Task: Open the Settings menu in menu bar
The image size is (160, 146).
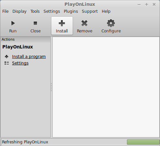Action: 52,11
